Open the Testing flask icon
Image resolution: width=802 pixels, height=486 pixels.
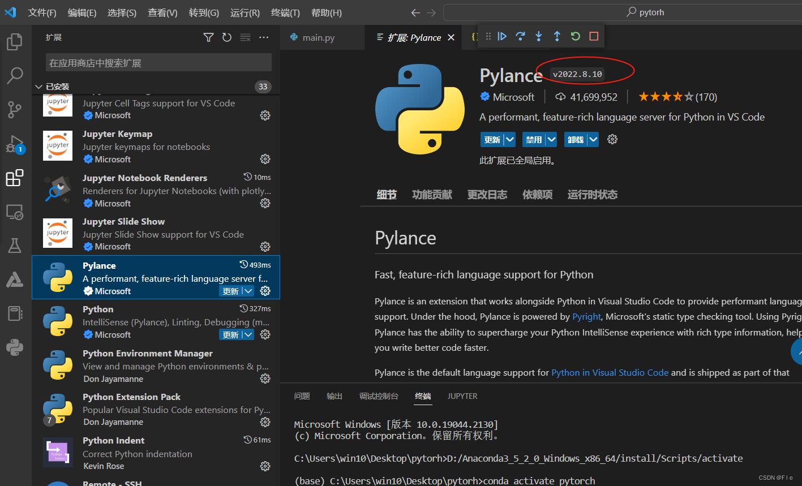tap(15, 246)
